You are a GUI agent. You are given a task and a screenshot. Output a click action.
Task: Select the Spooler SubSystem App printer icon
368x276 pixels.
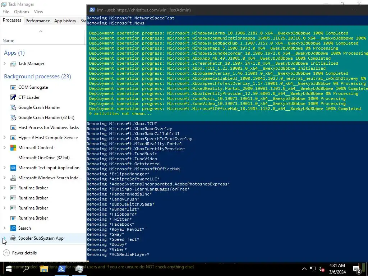click(13, 238)
